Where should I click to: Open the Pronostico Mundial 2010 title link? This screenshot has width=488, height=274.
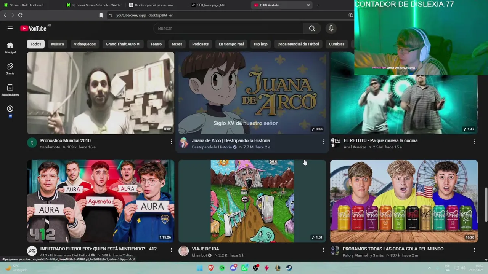(x=66, y=140)
